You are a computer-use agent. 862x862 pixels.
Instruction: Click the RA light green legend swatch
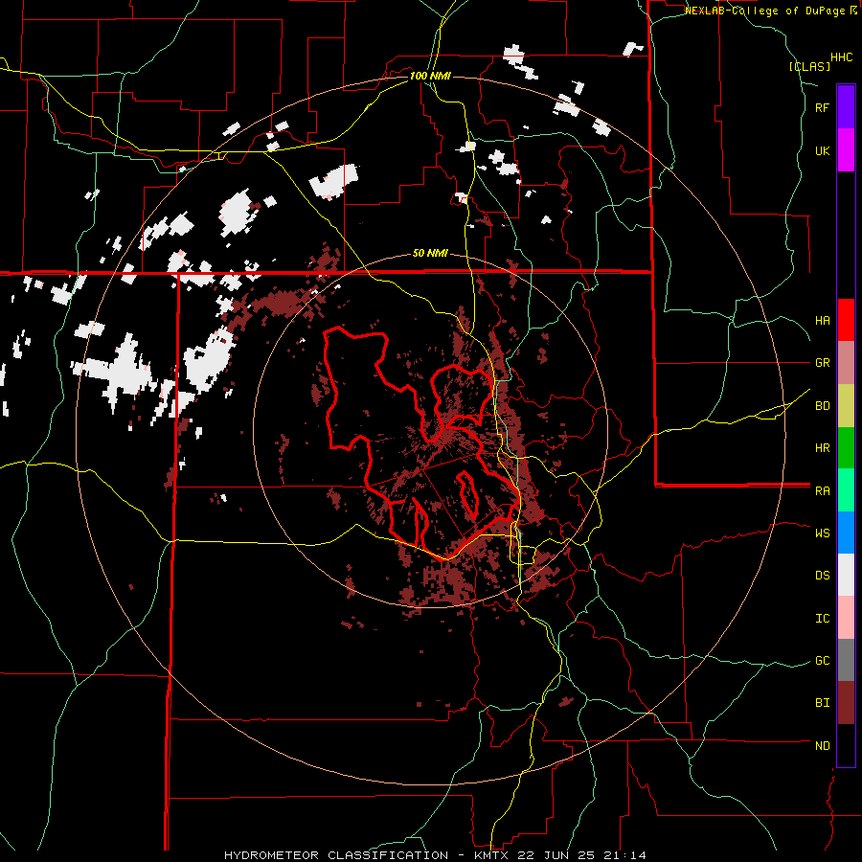click(846, 490)
